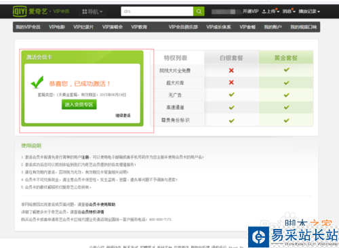Image resolution: width=339 pixels, height=248 pixels.
Task: Click the 尊贵身份标识 checkmark under 黄金套餐
Action: coord(287,121)
